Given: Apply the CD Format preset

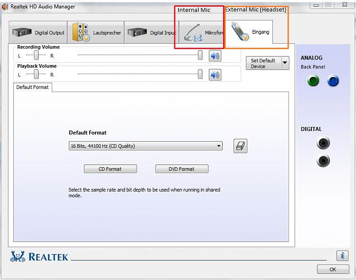Looking at the screenshot, I should pyautogui.click(x=110, y=169).
